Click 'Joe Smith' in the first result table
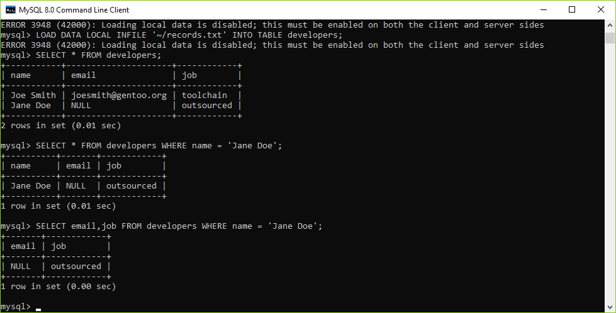 pyautogui.click(x=33, y=96)
